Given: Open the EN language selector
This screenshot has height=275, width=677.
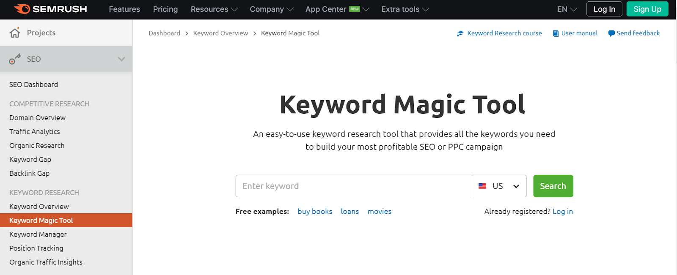Looking at the screenshot, I should [x=567, y=9].
